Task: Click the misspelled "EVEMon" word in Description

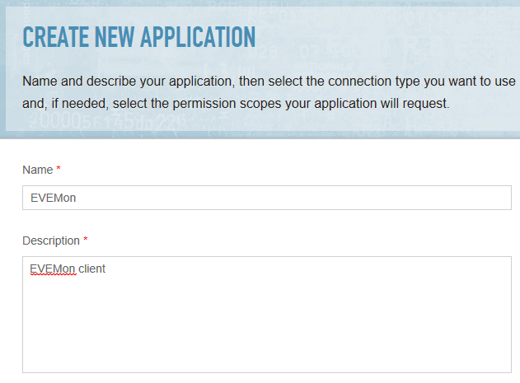Action: coord(53,269)
